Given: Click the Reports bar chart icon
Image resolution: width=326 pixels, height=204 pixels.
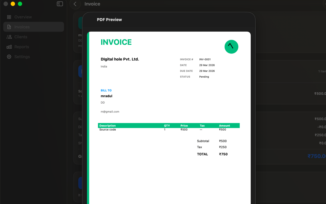Looking at the screenshot, I should tap(9, 47).
